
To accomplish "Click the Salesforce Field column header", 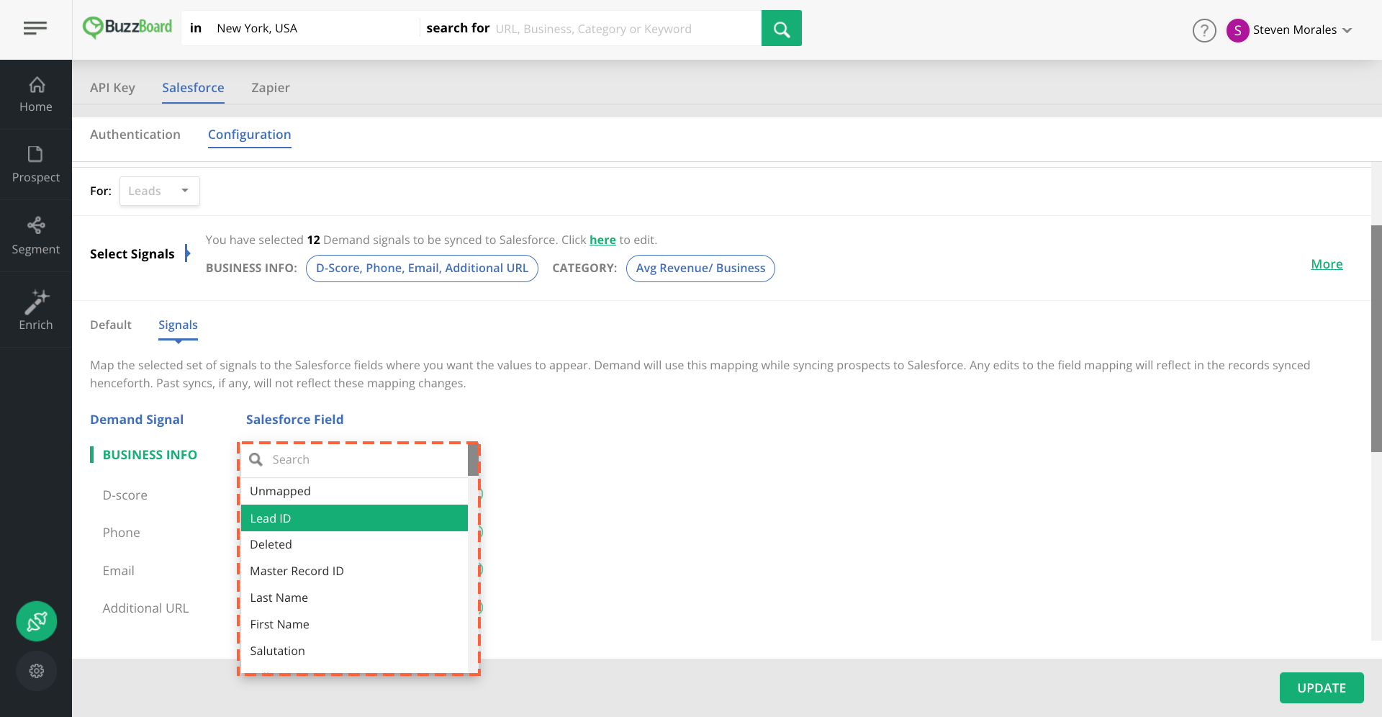I will pyautogui.click(x=294, y=420).
